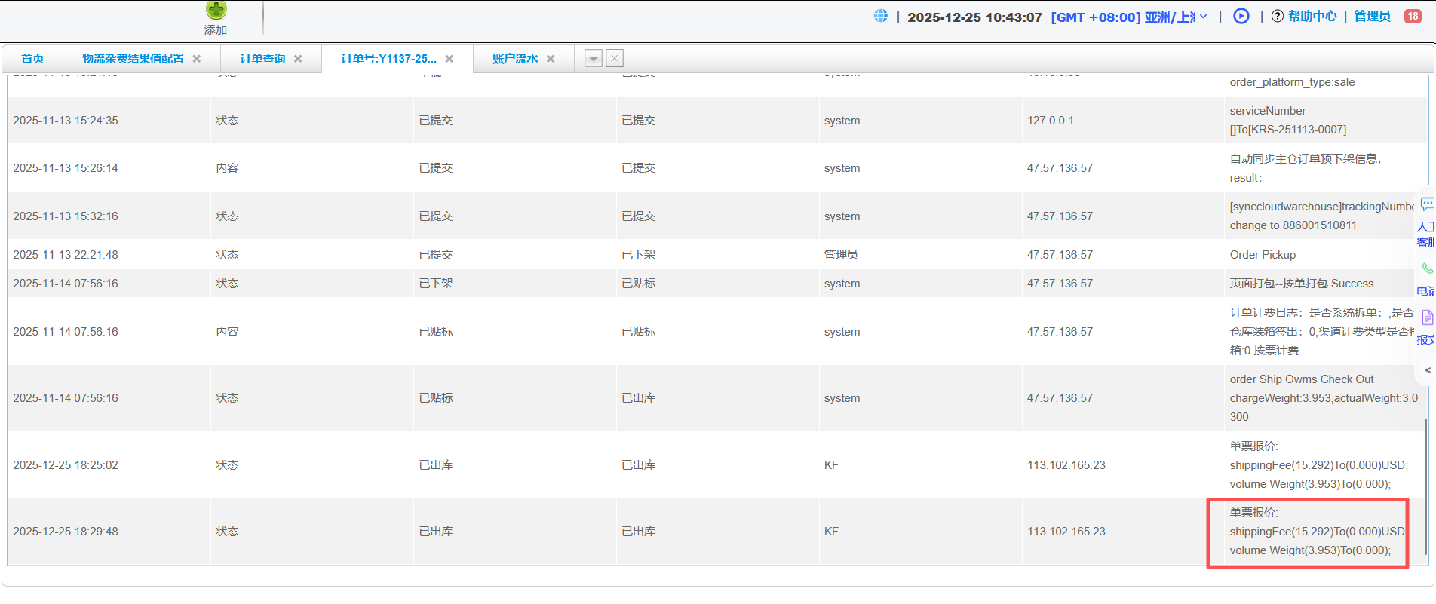This screenshot has height=604, width=1436.
Task: Open the red 18 notifications badge
Action: pyautogui.click(x=1413, y=16)
